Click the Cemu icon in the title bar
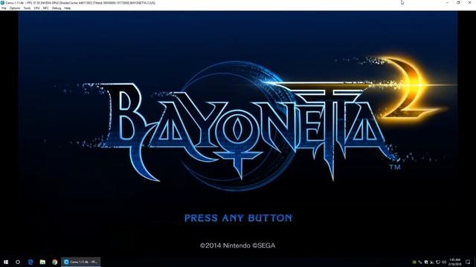The width and height of the screenshot is (476, 267). click(x=2, y=3)
